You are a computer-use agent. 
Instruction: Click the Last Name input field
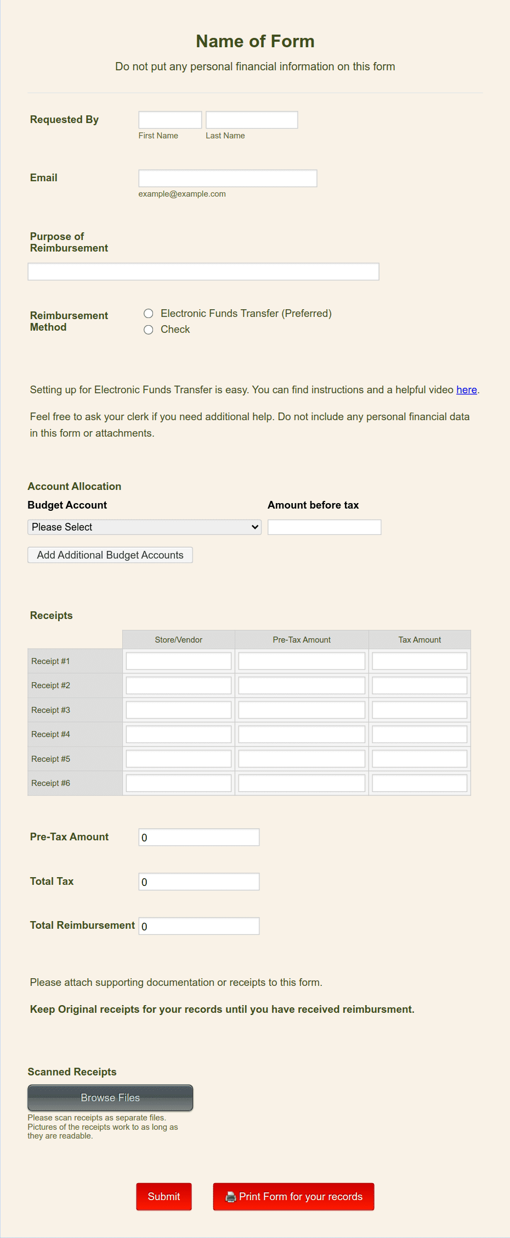(x=251, y=119)
